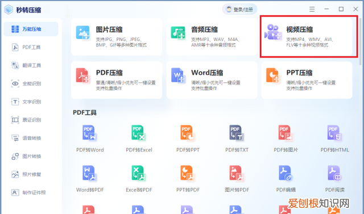The width and height of the screenshot is (364, 214).
Task: Open the PDF阅读 reader tool
Action: 334,179
